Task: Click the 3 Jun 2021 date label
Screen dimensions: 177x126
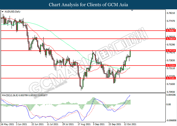Action: coord(22,124)
